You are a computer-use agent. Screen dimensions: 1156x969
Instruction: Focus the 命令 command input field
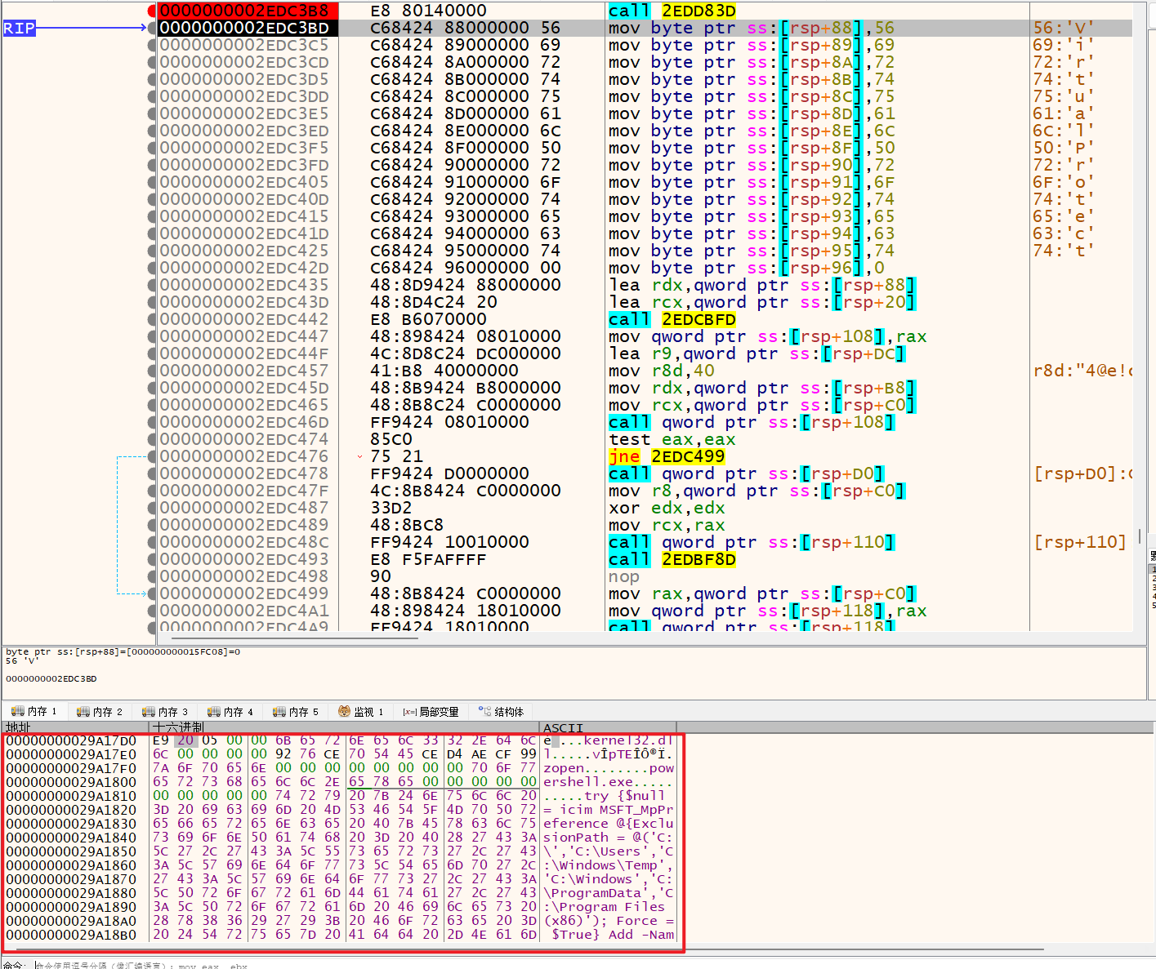click(x=588, y=965)
